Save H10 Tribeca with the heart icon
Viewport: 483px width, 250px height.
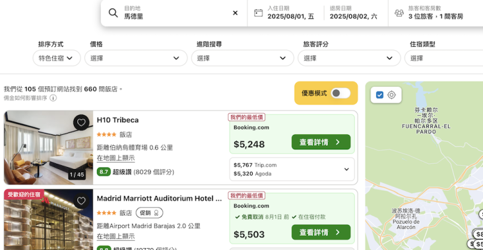point(81,122)
